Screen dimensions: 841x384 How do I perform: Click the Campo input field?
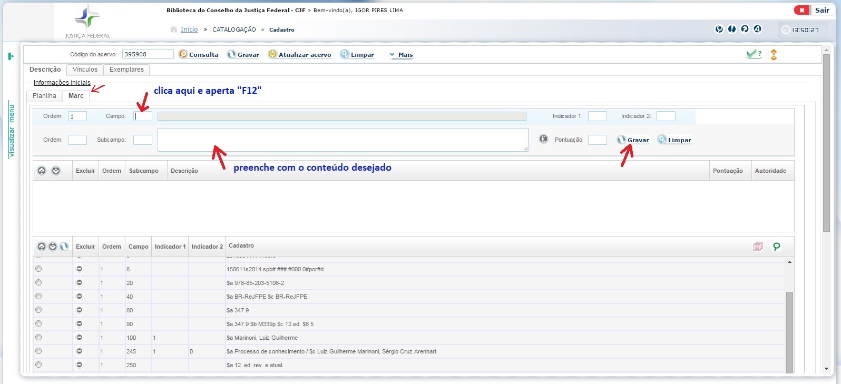point(143,116)
